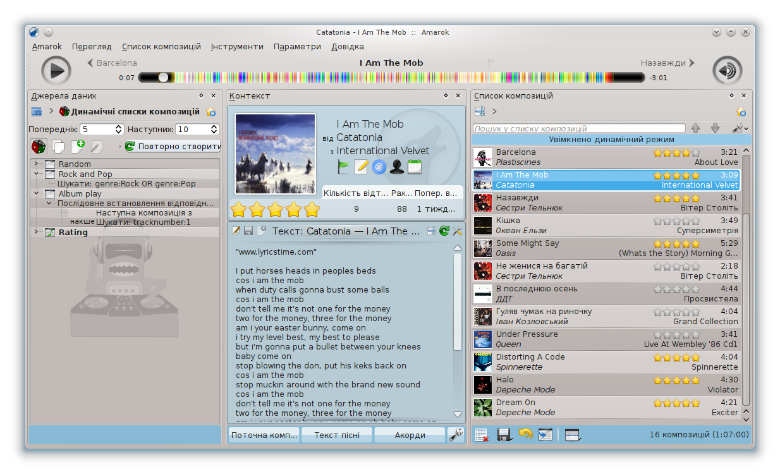Expand the playlist breadcrumb chevron
The width and height of the screenshot is (780, 474).
494,112
